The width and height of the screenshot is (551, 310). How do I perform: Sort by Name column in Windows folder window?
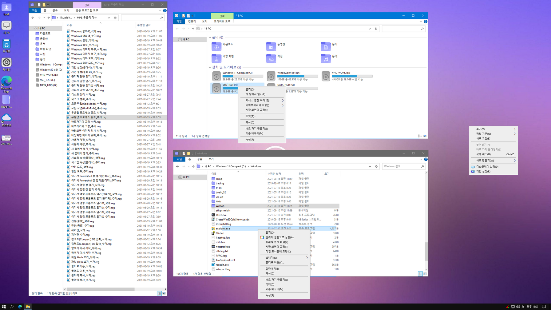coord(238,174)
